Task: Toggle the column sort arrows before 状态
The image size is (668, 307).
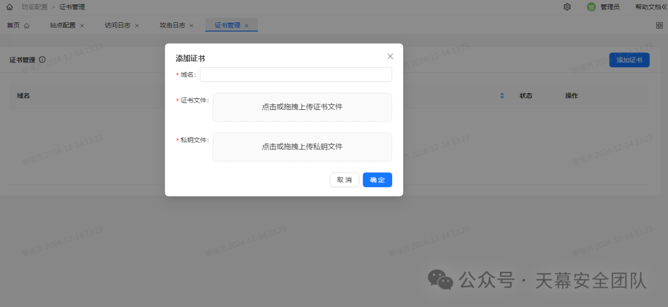Action: pyautogui.click(x=502, y=96)
